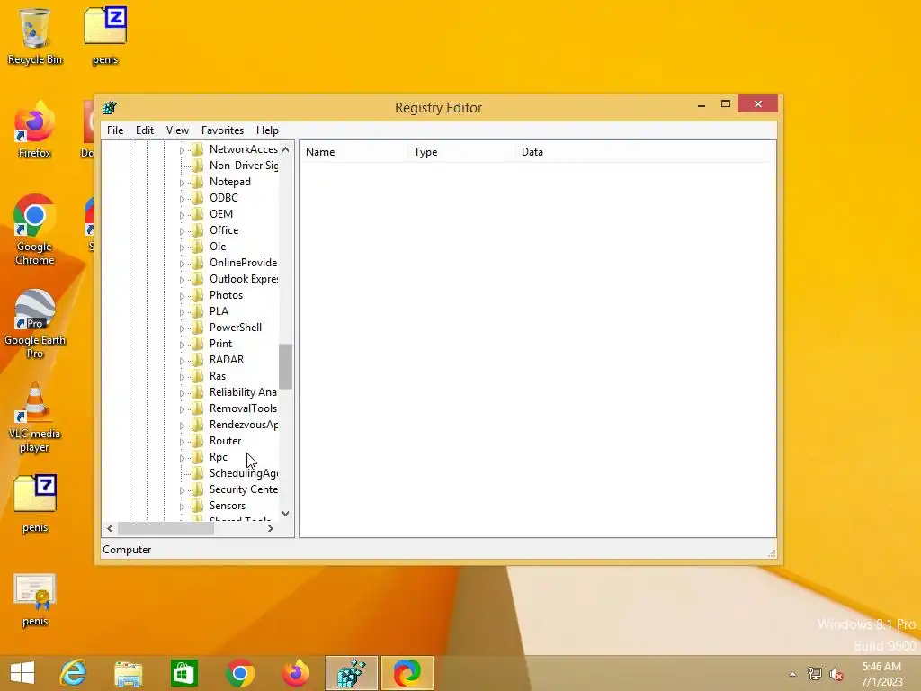Open the Google Chrome desktop shortcut
The width and height of the screenshot is (921, 691).
(x=35, y=230)
